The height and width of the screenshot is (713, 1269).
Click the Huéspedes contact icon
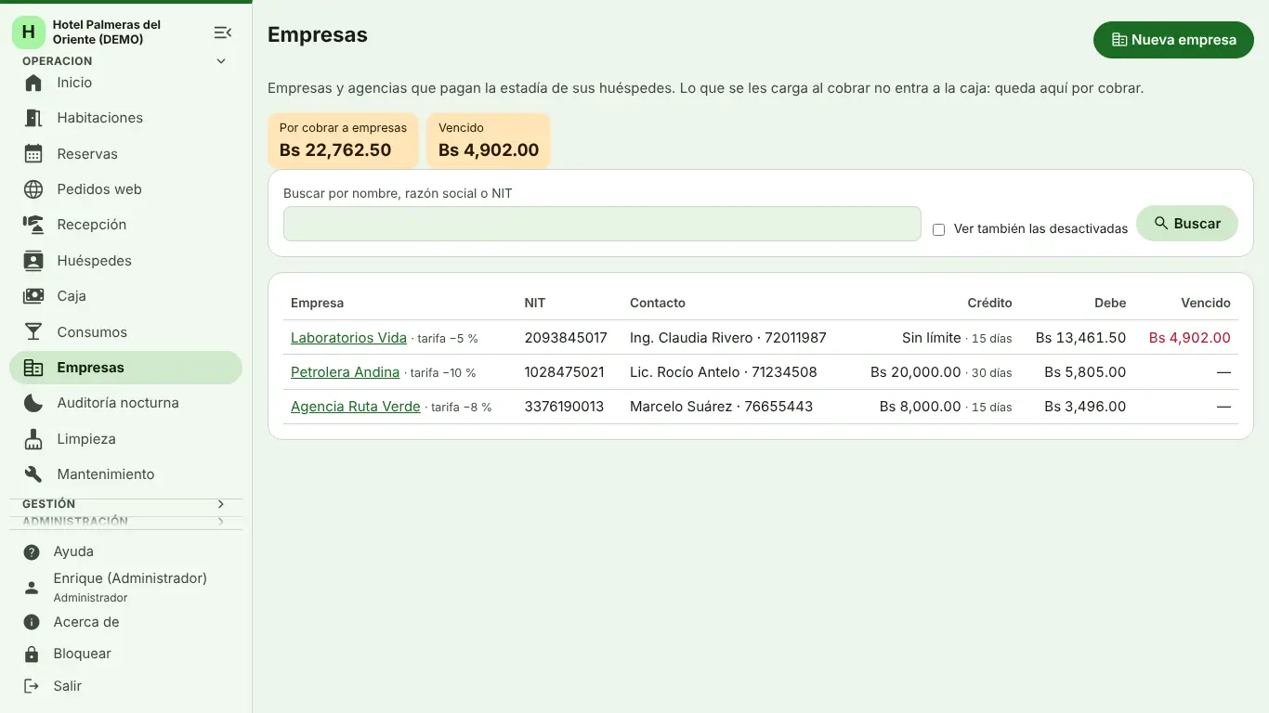[x=33, y=261]
